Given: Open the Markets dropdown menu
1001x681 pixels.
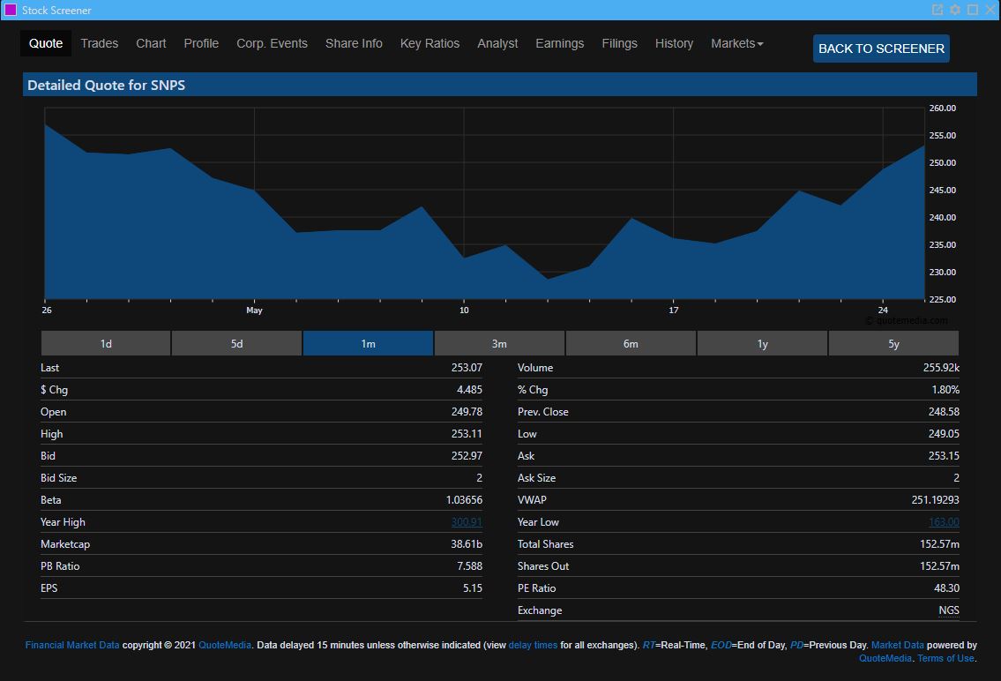Looking at the screenshot, I should [737, 42].
